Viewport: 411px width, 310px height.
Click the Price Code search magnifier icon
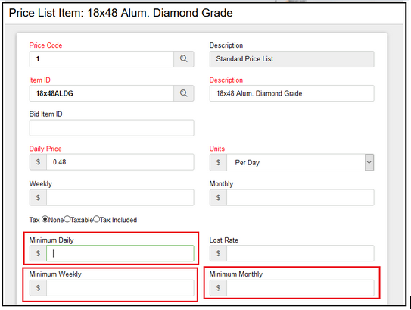pyautogui.click(x=183, y=59)
